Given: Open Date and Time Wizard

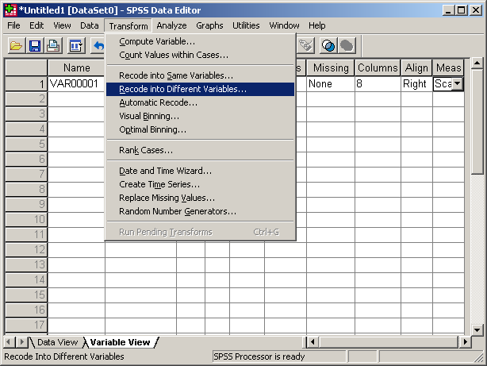Looking at the screenshot, I should pos(201,171).
